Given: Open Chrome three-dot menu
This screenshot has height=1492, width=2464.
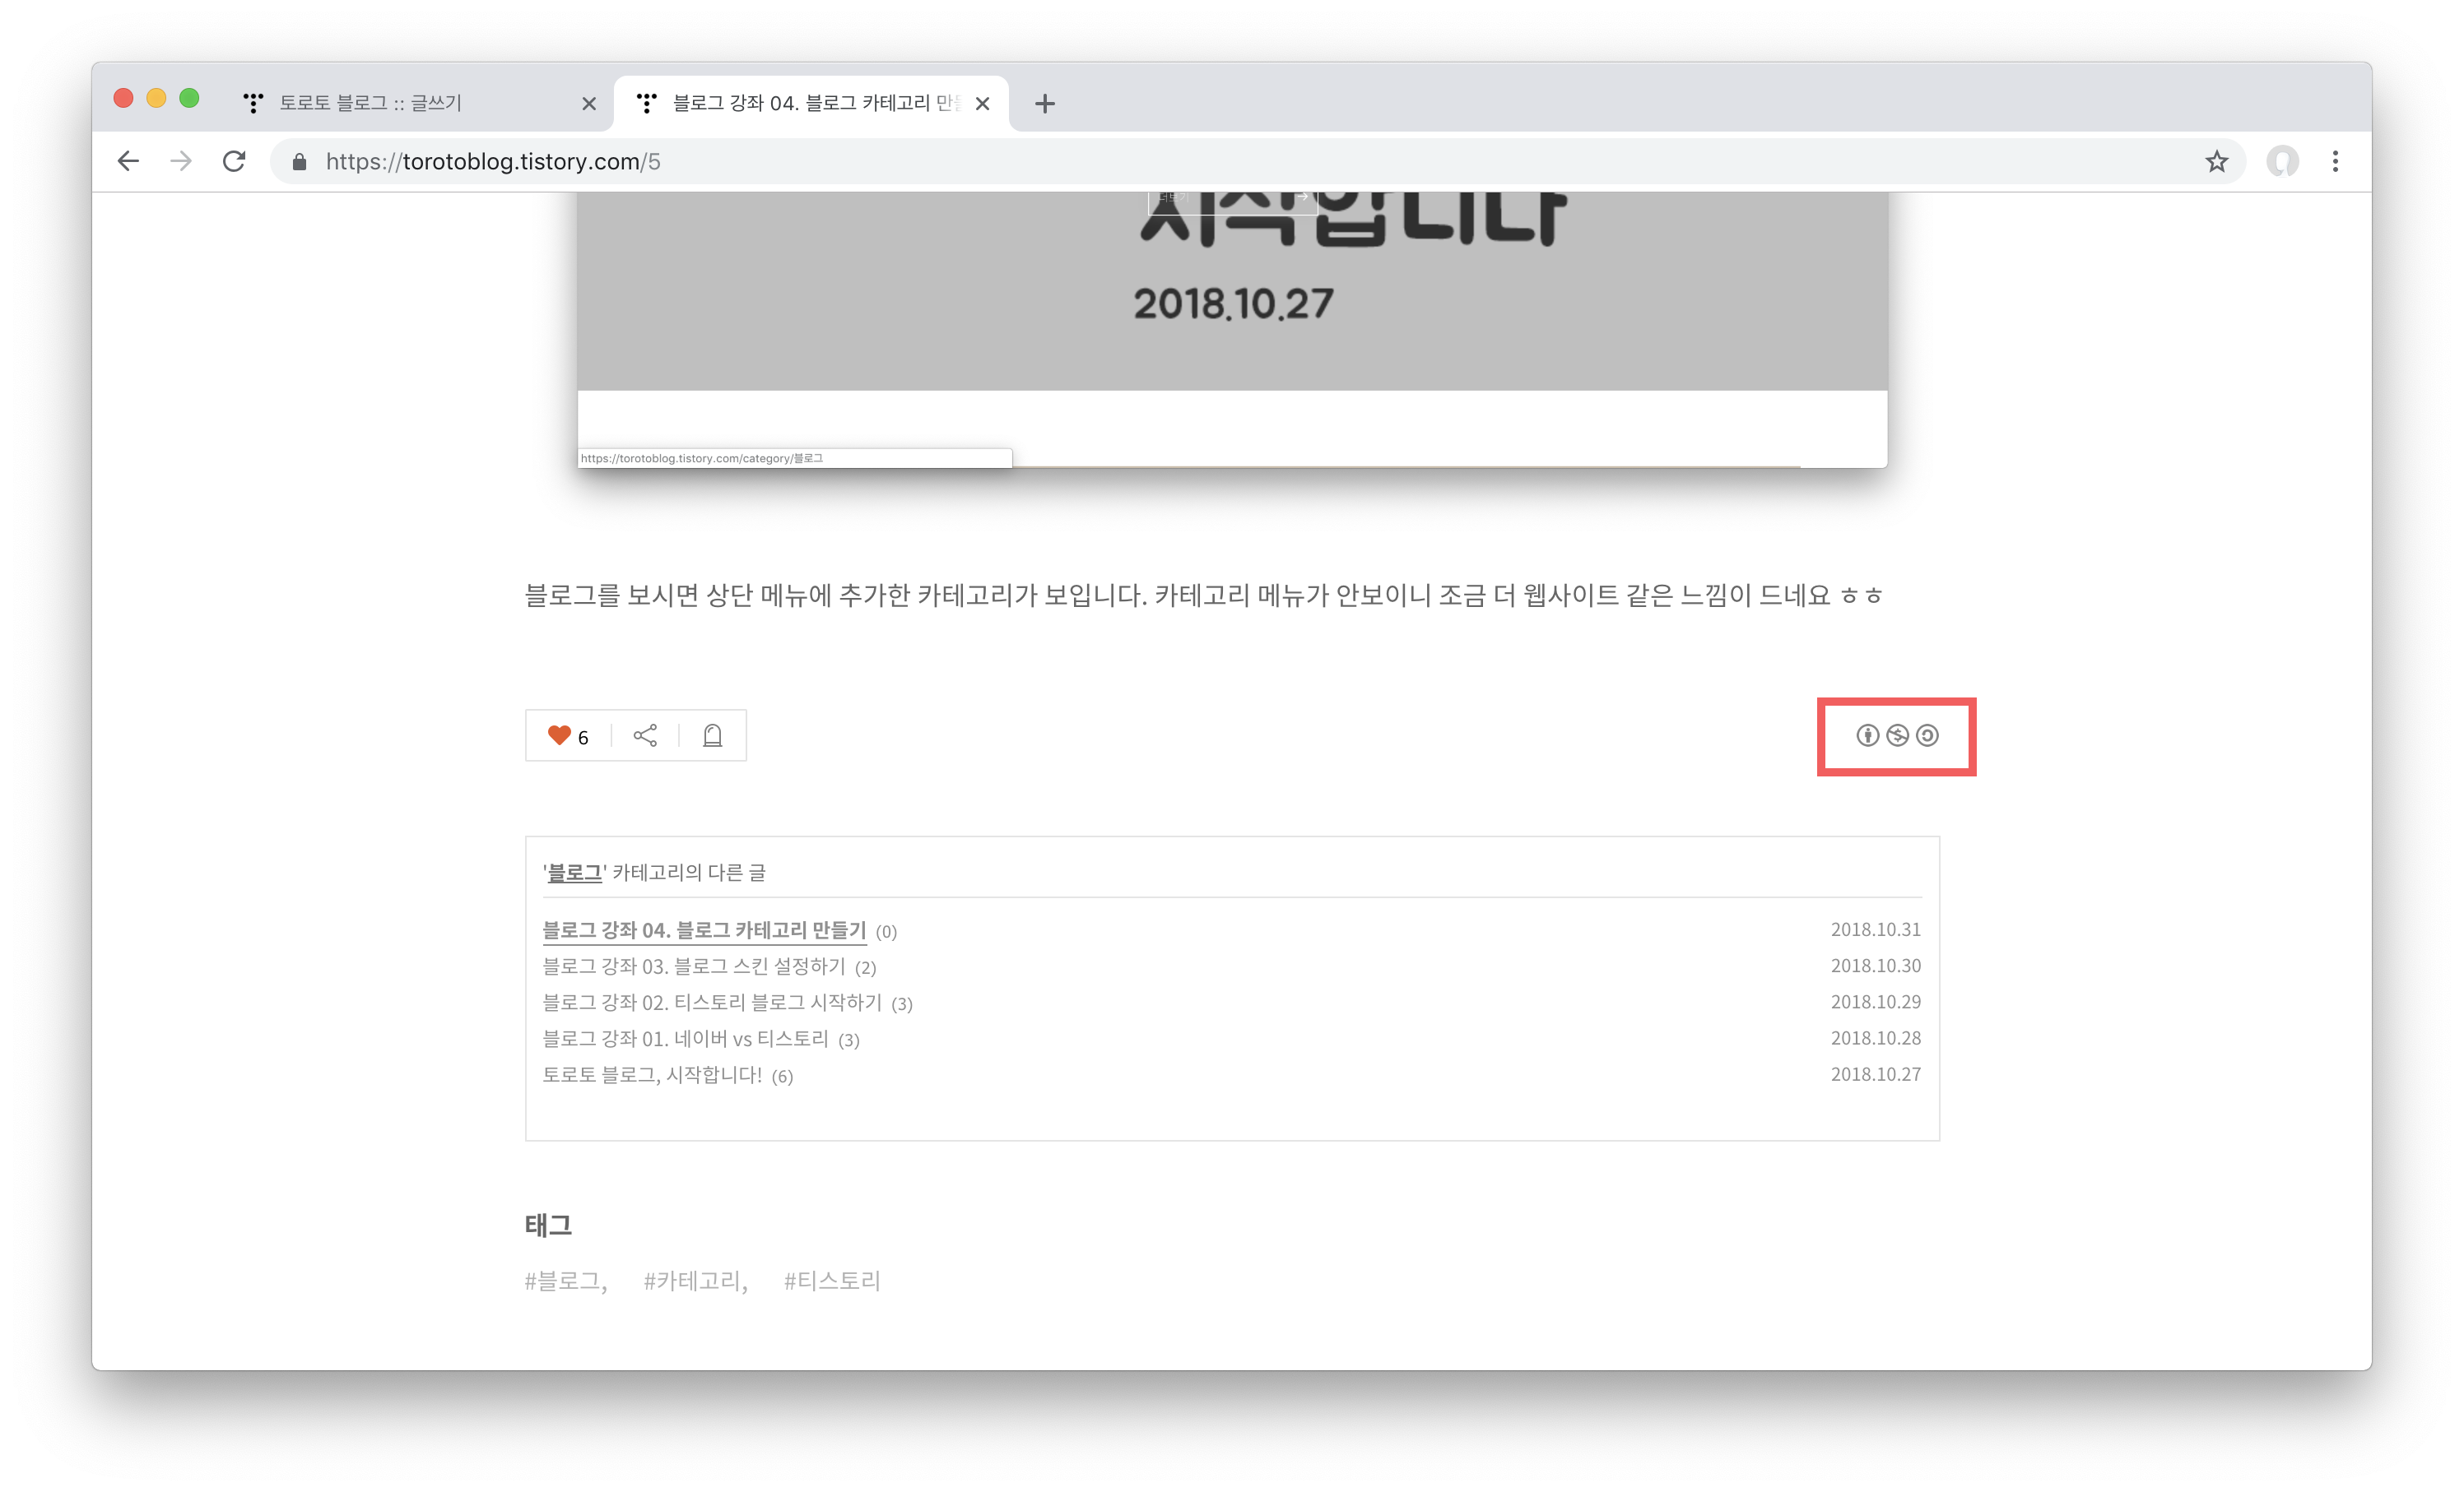Looking at the screenshot, I should (x=2335, y=161).
